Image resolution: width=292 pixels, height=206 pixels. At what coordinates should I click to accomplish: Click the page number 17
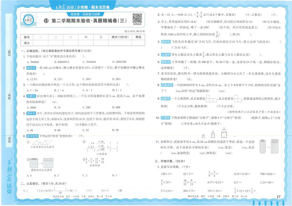pyautogui.click(x=278, y=197)
